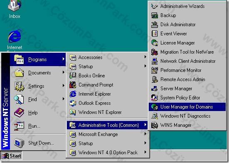The height and width of the screenshot is (163, 229).
Task: Expand the Microsoft Exchange submenu arrow
Action: 145,133
